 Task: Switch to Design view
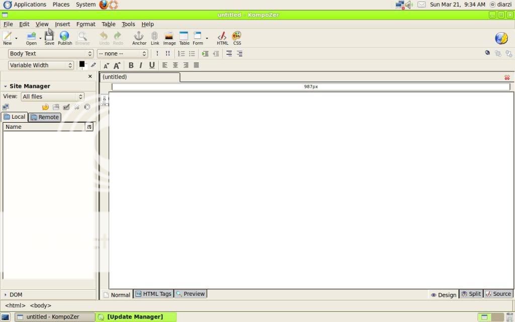(x=444, y=295)
